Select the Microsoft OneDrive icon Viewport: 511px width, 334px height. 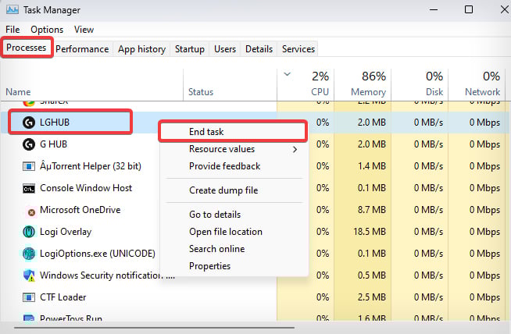[31, 212]
